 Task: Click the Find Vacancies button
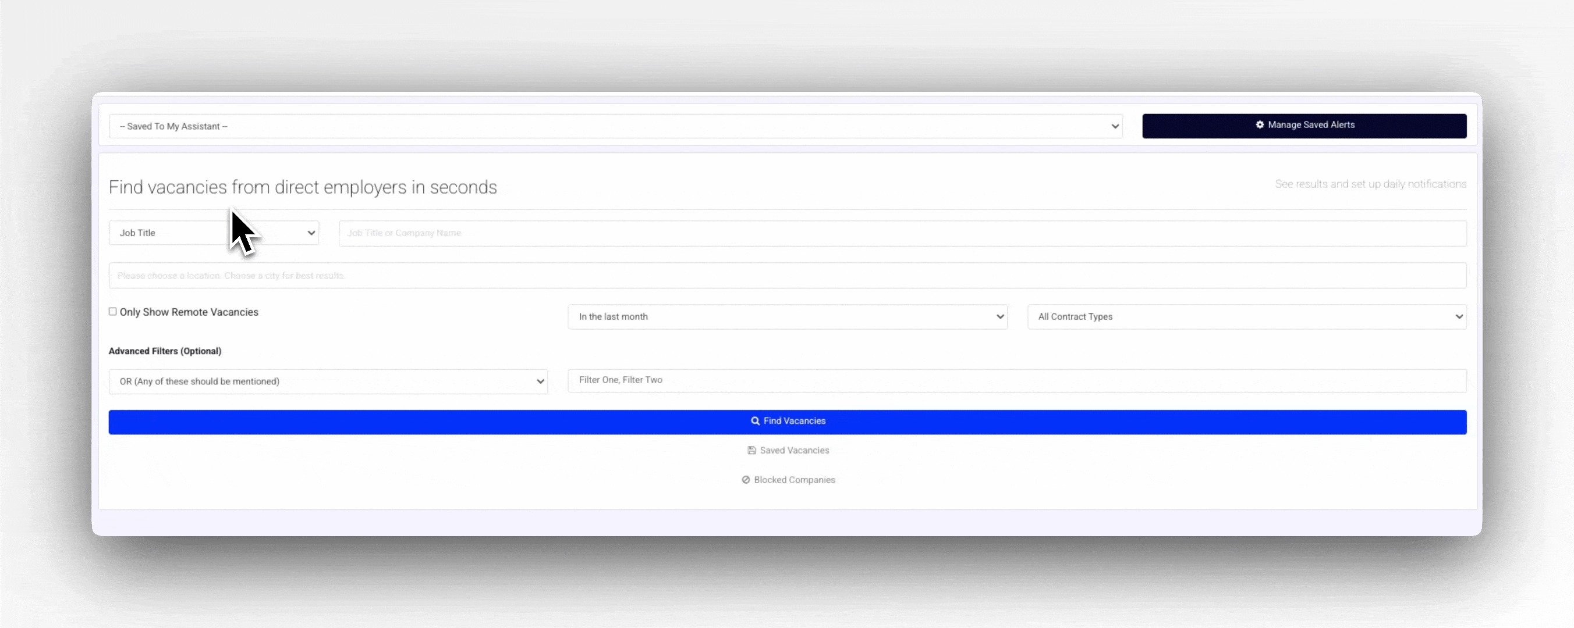(787, 422)
